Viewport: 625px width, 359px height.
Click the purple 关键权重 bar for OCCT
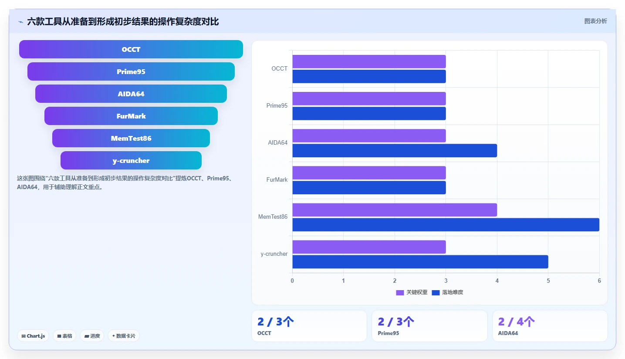369,61
